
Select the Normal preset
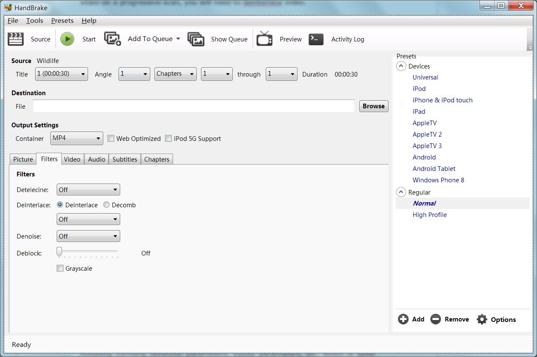pos(424,203)
